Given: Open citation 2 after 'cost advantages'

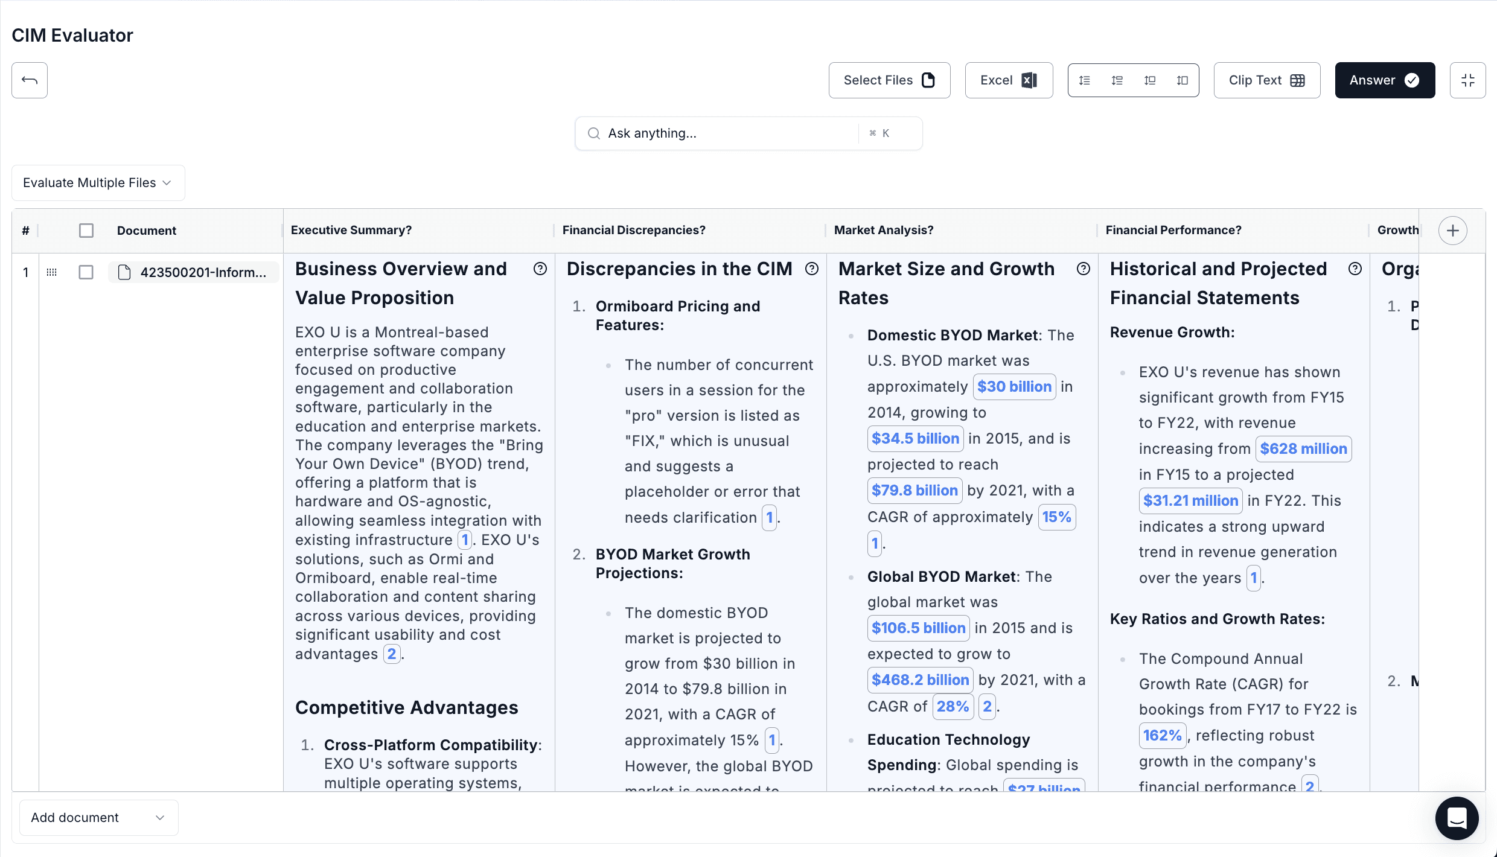Looking at the screenshot, I should (392, 654).
